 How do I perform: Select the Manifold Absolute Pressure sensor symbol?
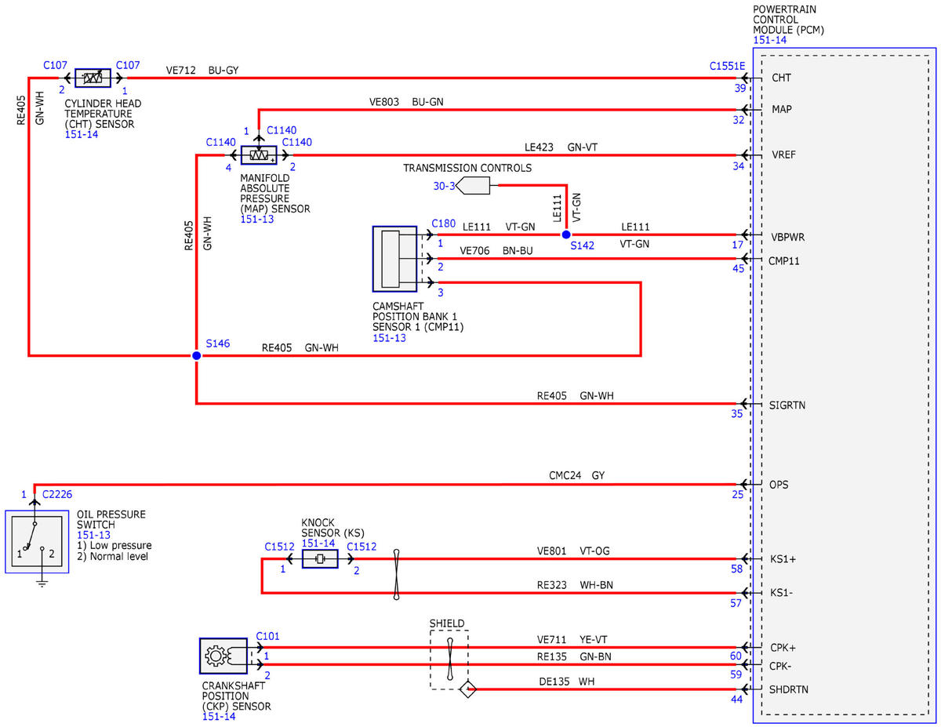point(259,155)
